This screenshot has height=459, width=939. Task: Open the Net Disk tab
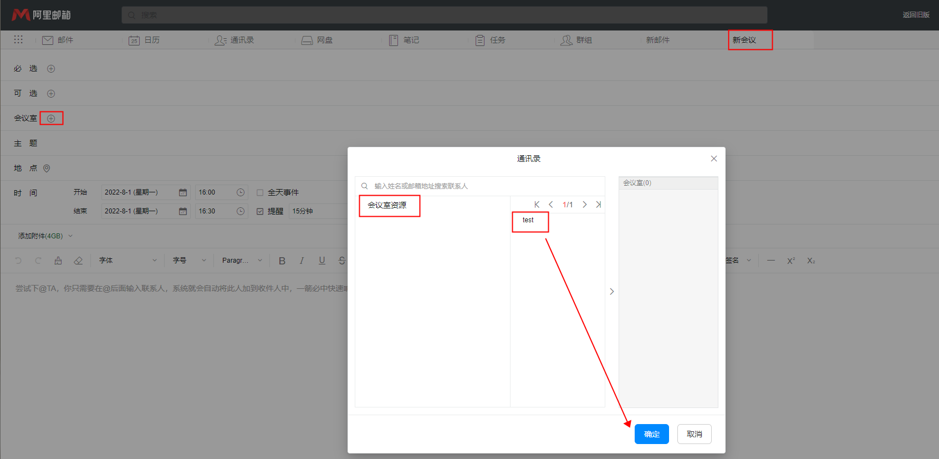tap(317, 40)
